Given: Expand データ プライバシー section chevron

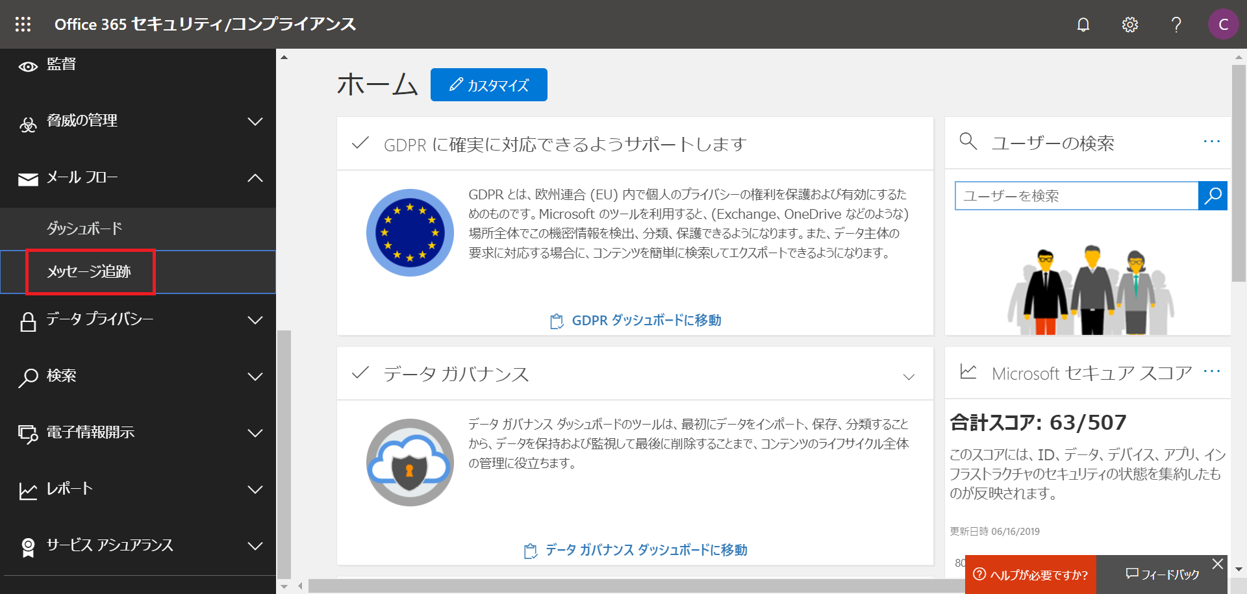Looking at the screenshot, I should tap(255, 320).
